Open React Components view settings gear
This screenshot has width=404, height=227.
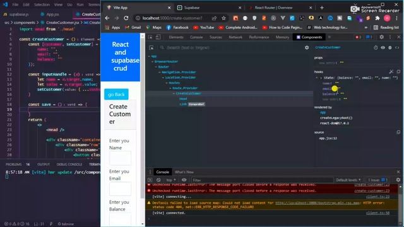click(307, 48)
